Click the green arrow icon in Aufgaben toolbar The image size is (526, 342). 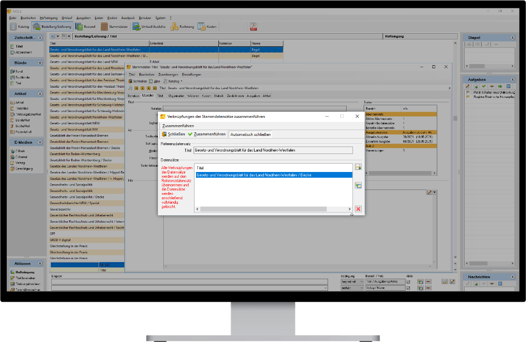pos(500,86)
